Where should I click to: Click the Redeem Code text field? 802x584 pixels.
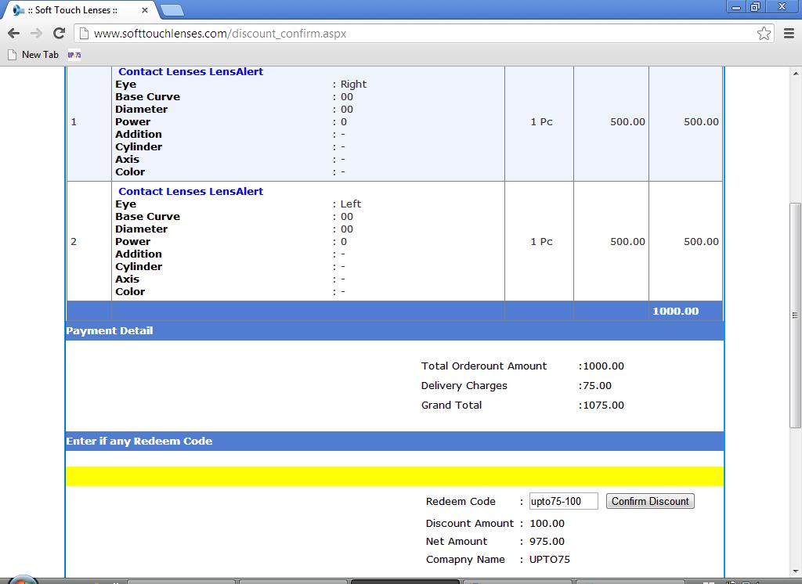563,501
